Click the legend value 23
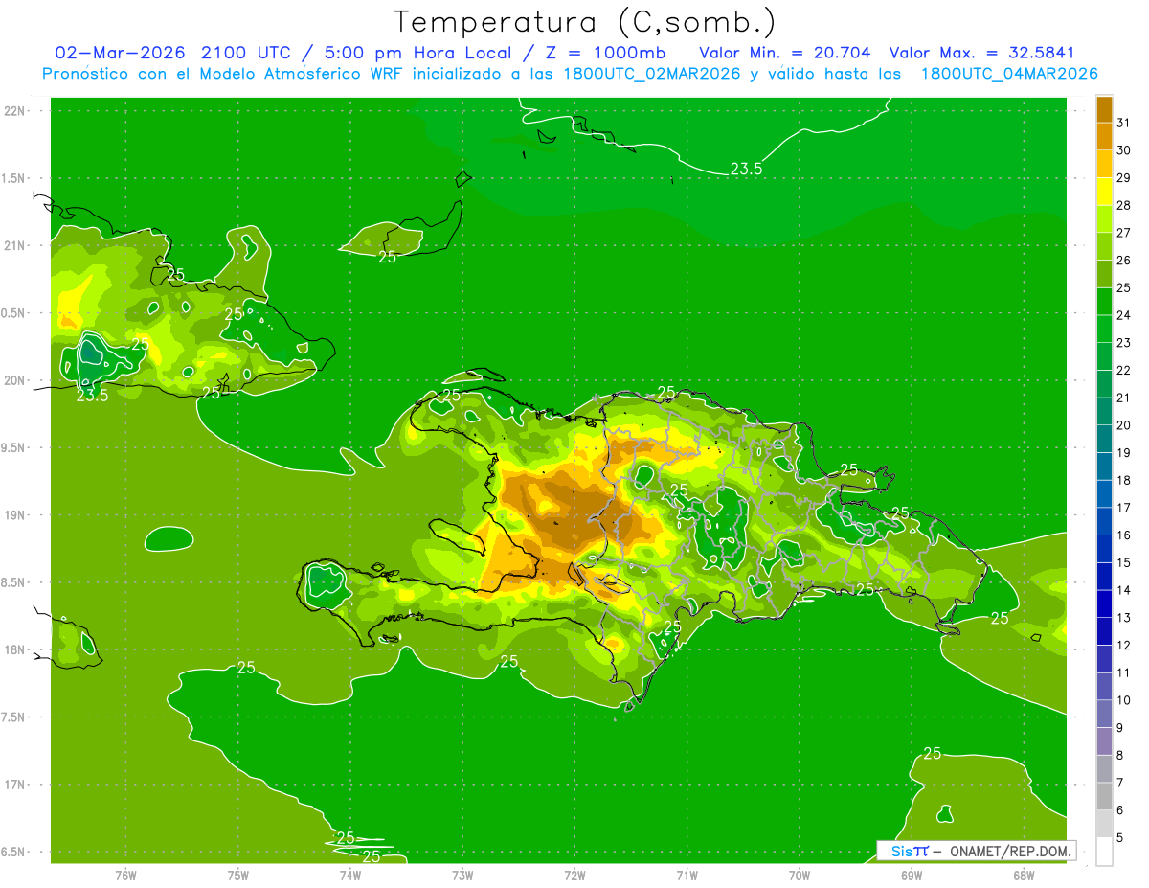 coord(1124,343)
